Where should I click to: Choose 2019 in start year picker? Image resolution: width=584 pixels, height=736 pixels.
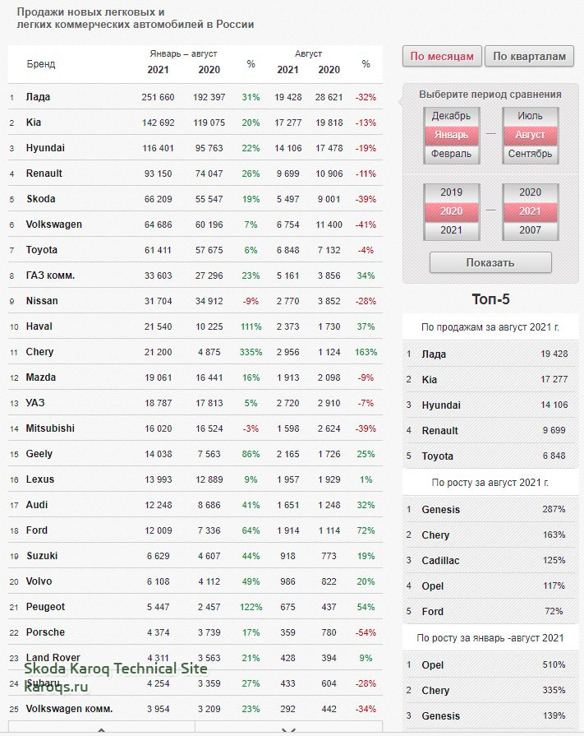pyautogui.click(x=451, y=192)
